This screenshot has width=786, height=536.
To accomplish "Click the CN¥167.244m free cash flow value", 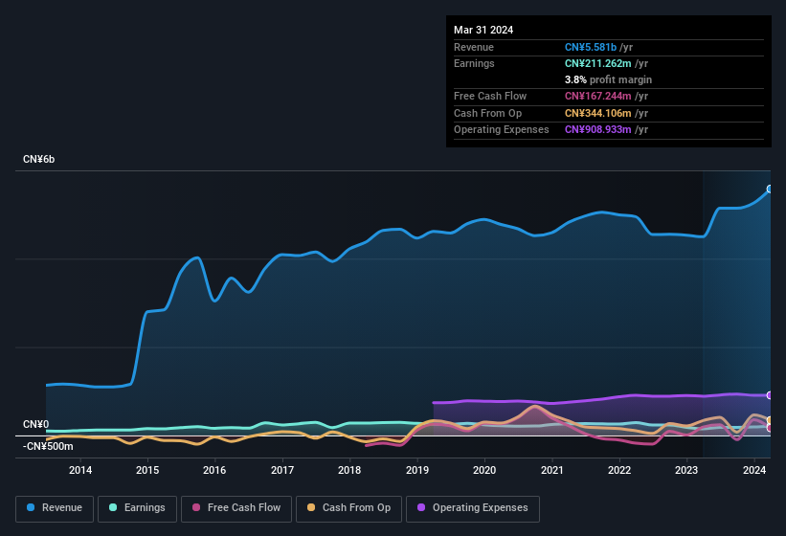I will coord(598,96).
